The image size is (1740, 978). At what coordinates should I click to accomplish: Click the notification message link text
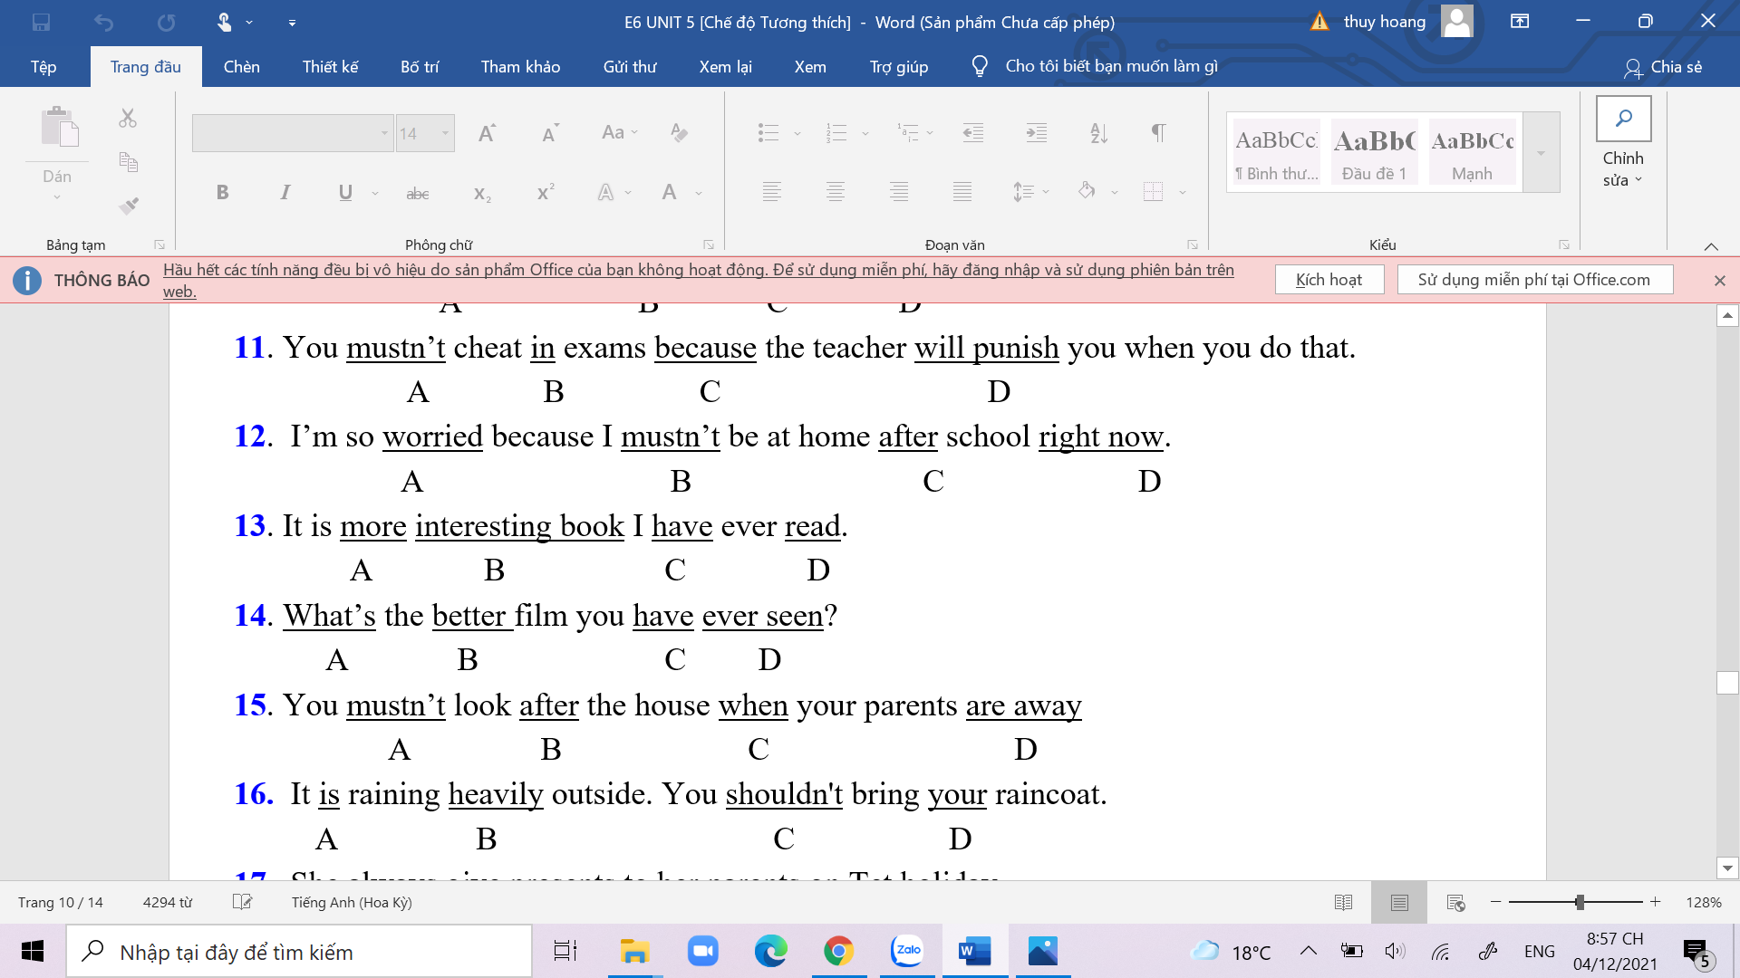(699, 280)
